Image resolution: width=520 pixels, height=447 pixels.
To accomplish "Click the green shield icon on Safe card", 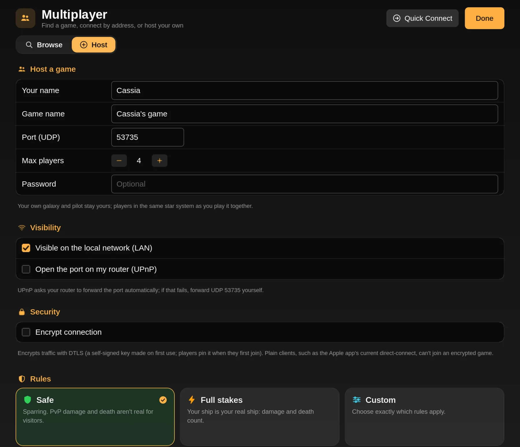I will (27, 400).
